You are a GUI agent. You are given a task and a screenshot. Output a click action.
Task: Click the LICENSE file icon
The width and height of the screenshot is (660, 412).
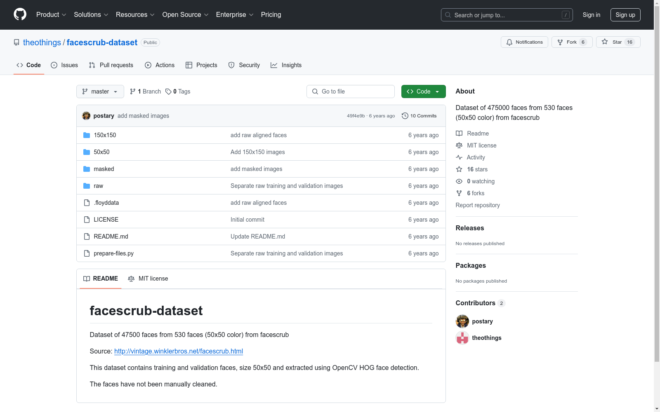tap(87, 220)
